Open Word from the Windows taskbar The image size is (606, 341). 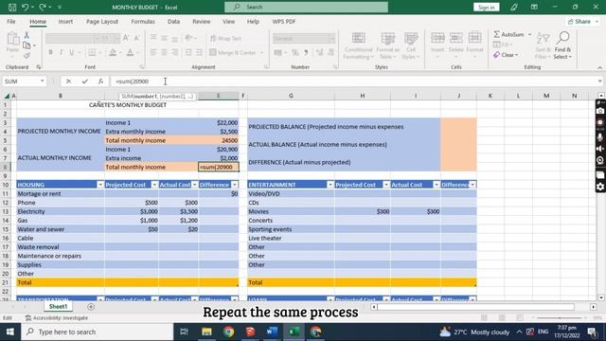272,332
